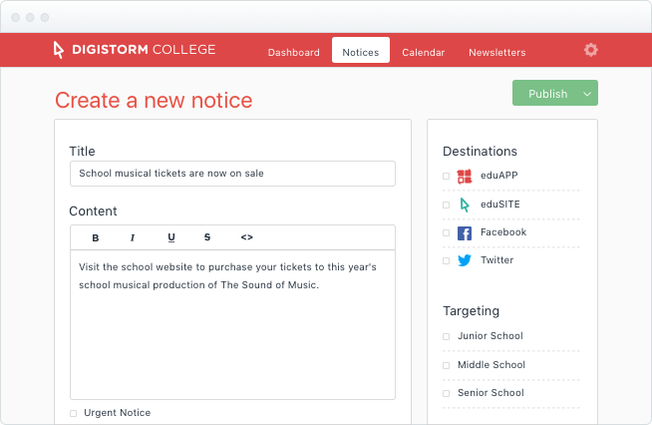
Task: Enable the eduSITE destination checkbox
Action: (447, 205)
